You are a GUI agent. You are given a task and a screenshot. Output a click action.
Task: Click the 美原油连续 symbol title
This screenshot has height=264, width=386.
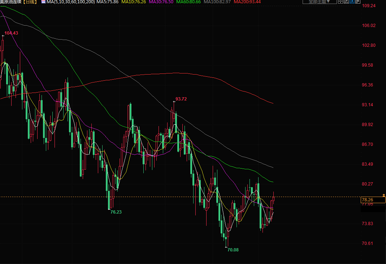tap(11, 2)
